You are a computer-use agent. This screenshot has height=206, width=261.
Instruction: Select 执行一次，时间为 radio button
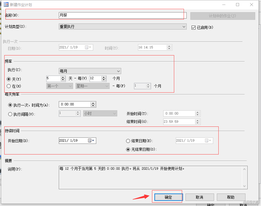tap(10, 105)
